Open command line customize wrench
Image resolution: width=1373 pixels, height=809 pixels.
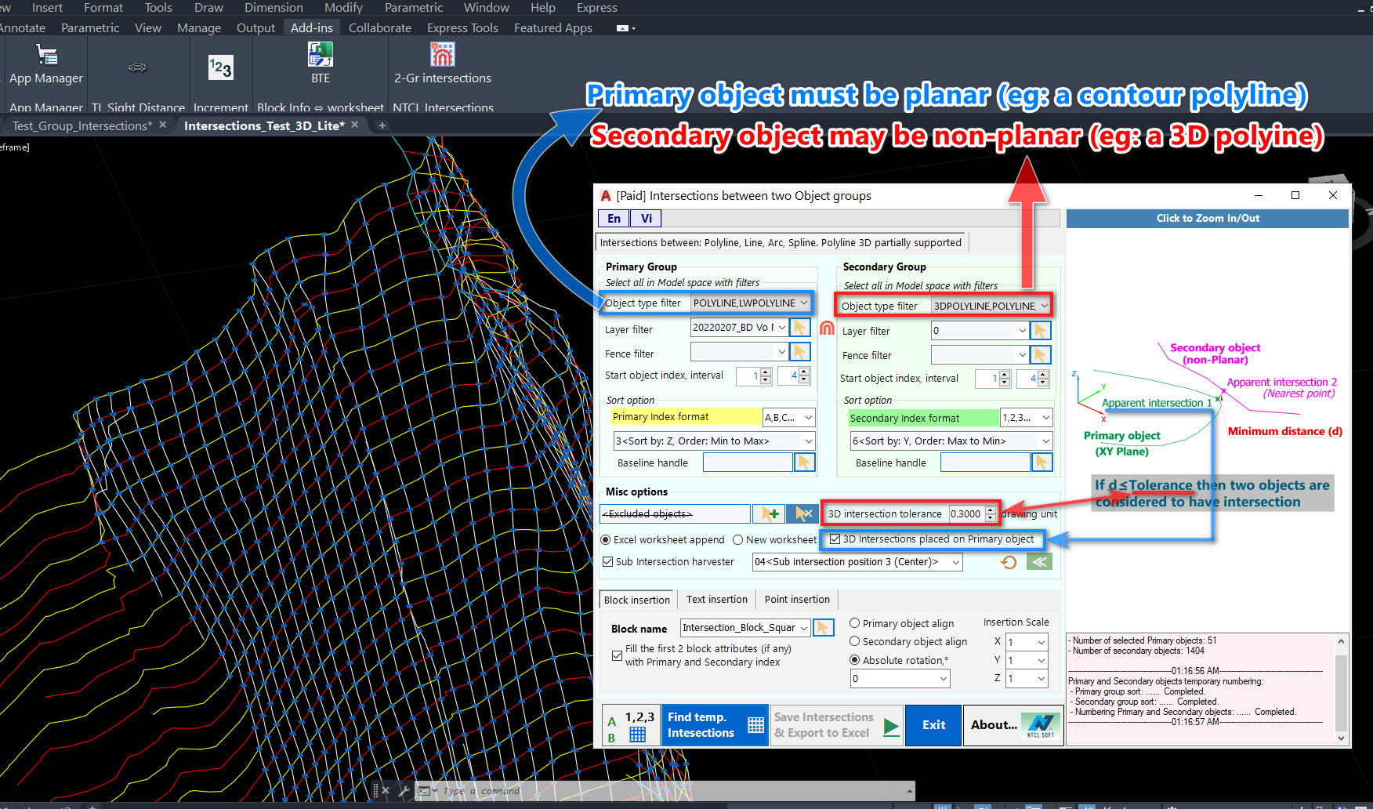pos(403,791)
